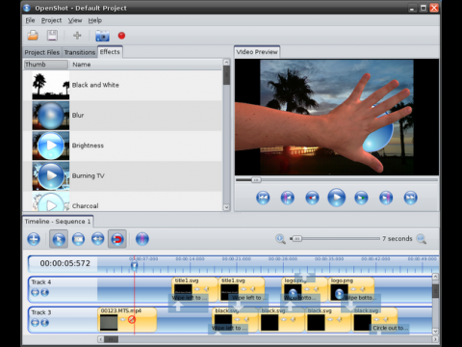Select the Black and White effect
Viewport: 462px width, 347px height.
[122, 85]
